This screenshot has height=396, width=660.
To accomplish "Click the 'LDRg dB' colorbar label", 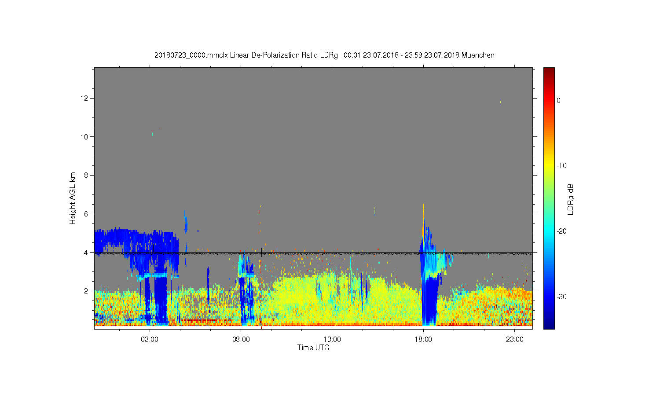I will [571, 199].
